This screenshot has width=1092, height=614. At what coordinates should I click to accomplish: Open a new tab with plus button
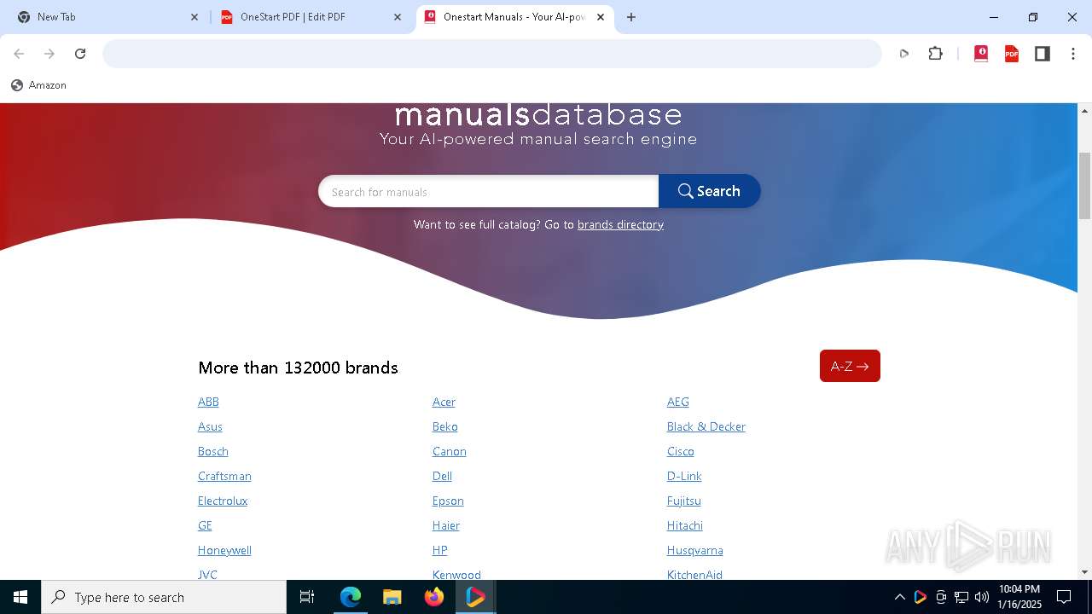pos(631,17)
